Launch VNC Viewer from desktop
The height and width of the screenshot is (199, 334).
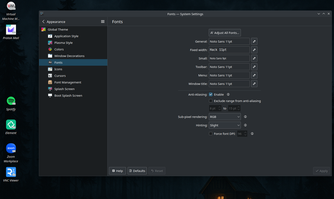point(11,172)
